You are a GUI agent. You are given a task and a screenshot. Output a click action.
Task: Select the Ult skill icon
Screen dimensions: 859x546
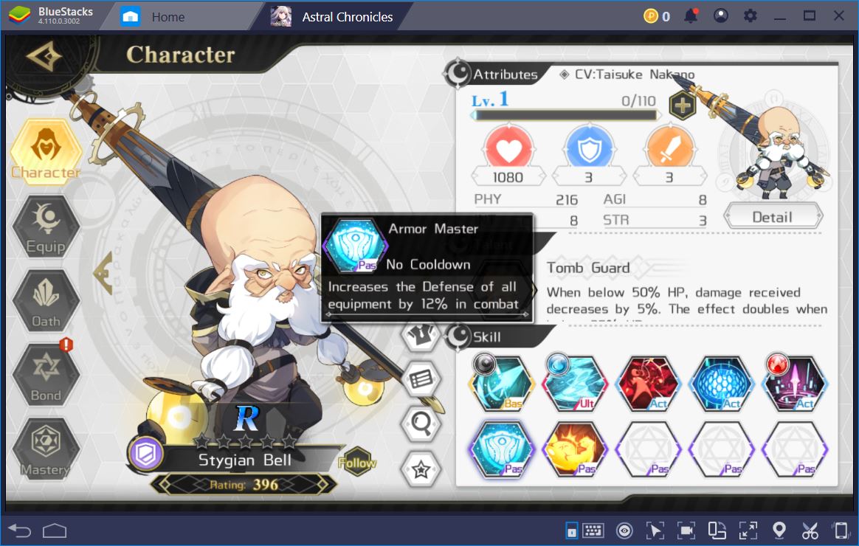(575, 383)
